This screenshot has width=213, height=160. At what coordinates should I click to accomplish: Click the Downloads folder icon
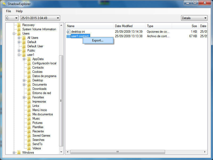pos(29,89)
